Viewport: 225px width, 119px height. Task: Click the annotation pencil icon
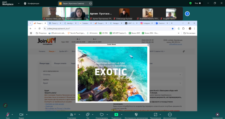tap(5, 105)
